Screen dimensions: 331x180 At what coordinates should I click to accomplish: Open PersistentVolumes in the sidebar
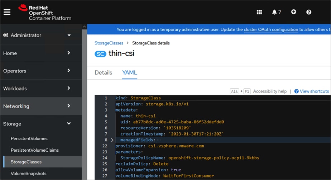pyautogui.click(x=29, y=139)
